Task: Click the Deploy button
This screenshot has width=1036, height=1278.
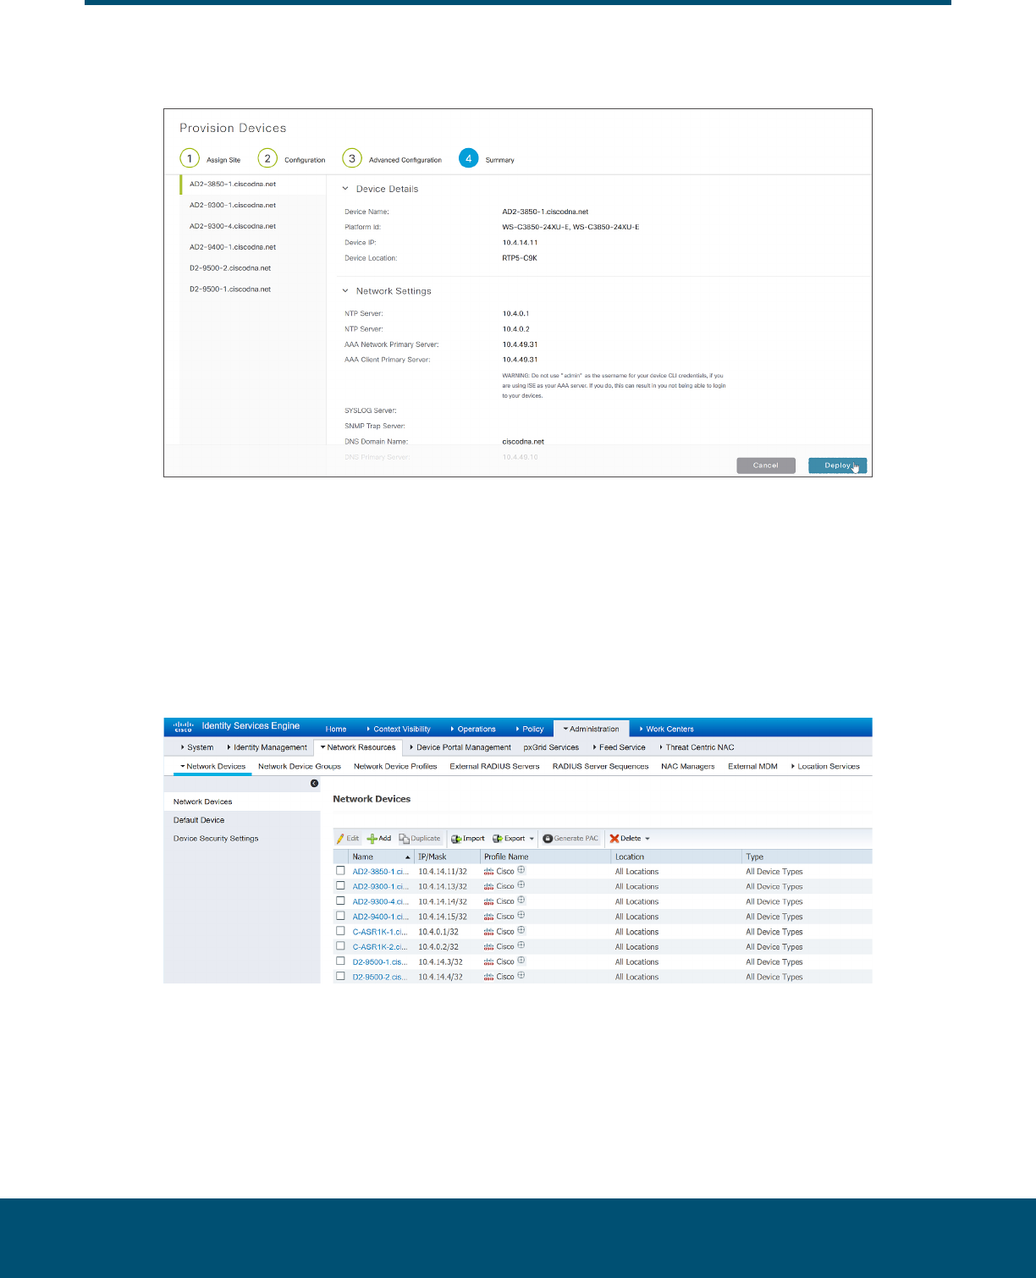Action: click(x=838, y=465)
